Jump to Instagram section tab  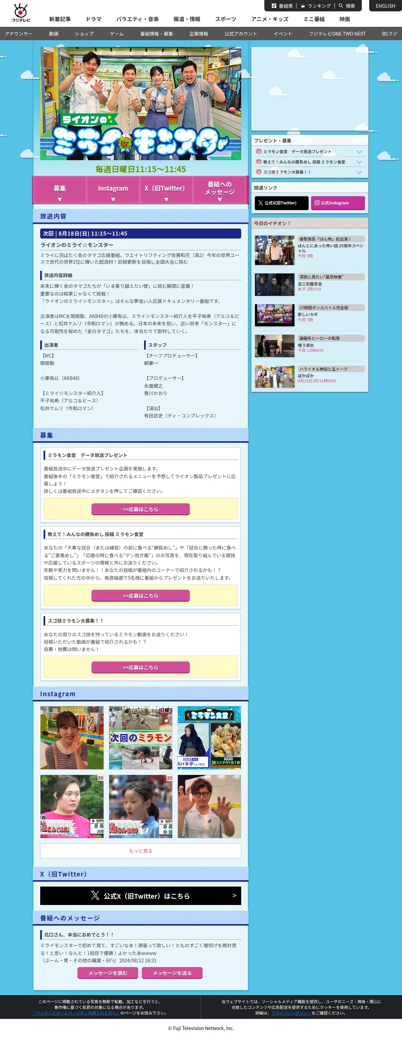point(113,190)
